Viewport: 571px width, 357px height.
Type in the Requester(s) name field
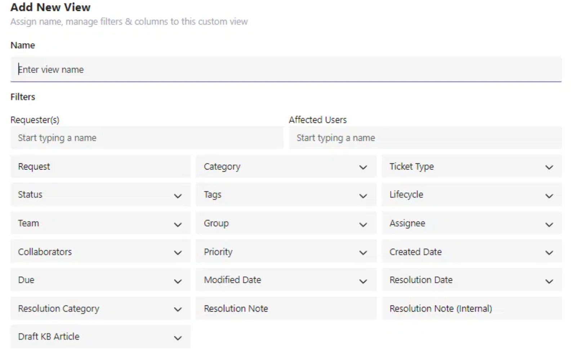pyautogui.click(x=147, y=138)
